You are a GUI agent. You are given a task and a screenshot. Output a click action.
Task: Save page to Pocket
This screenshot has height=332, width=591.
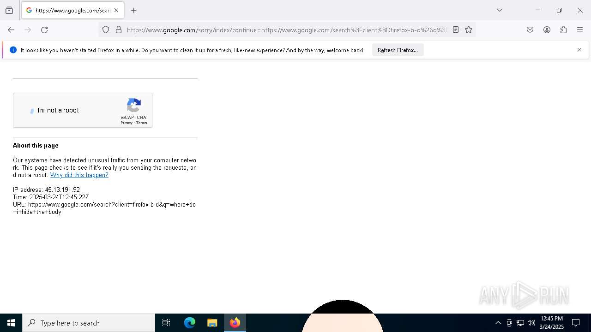tap(530, 30)
